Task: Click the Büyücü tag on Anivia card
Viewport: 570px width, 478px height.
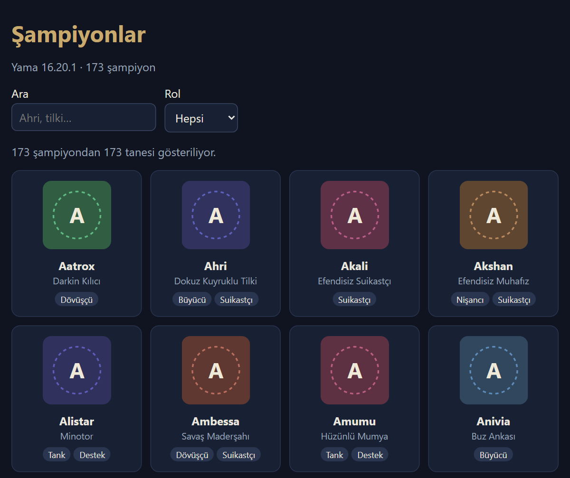Action: (x=494, y=455)
